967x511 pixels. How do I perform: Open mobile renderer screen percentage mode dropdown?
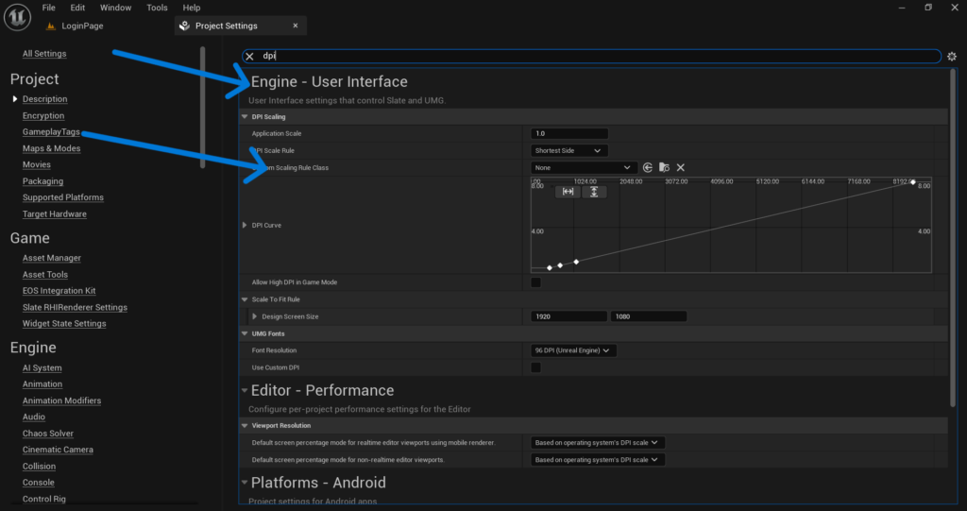tap(598, 442)
